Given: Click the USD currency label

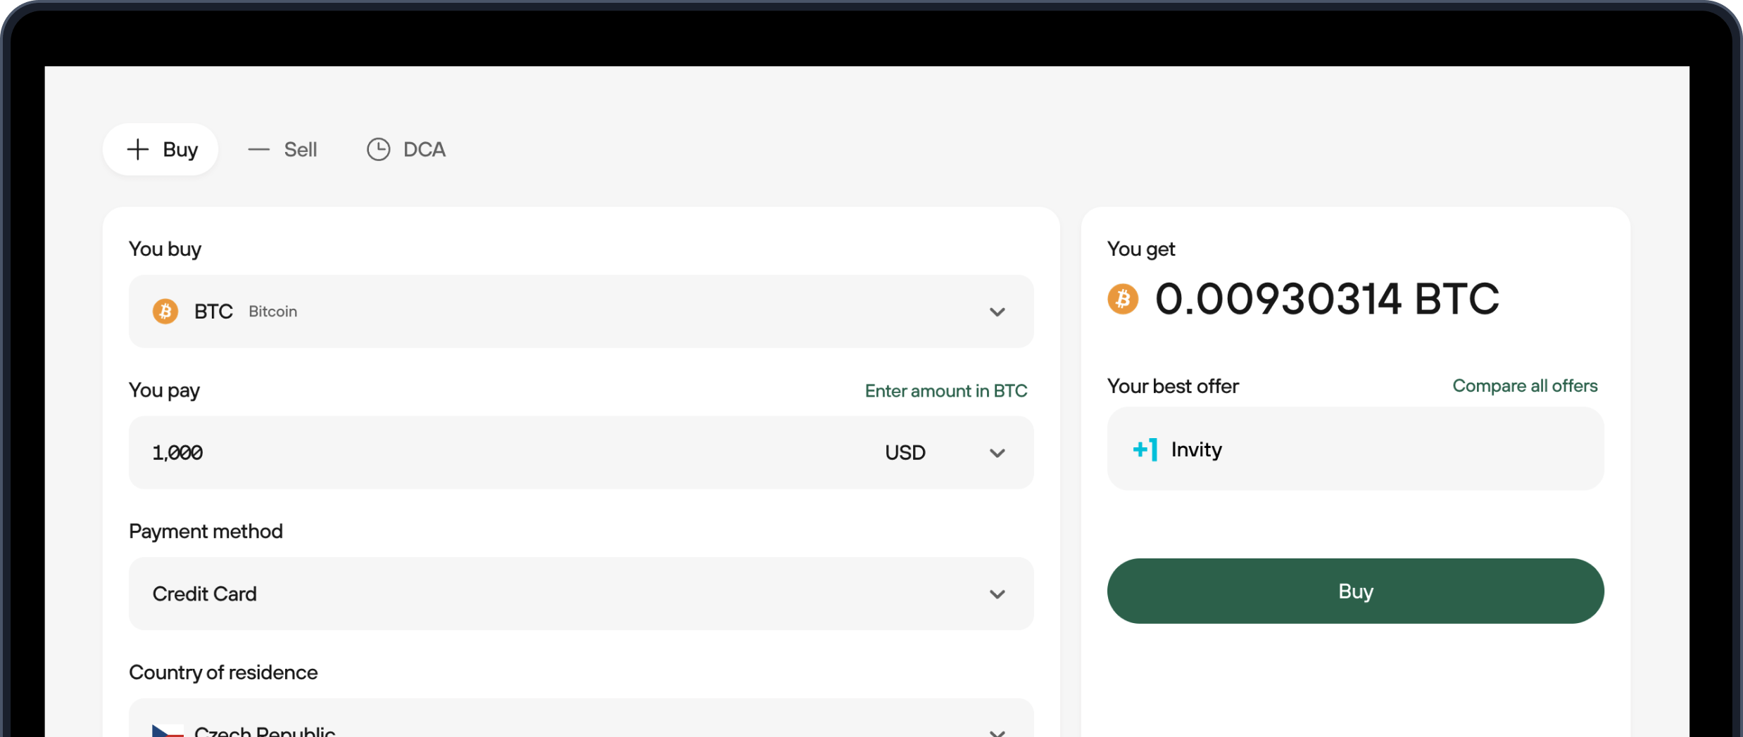Looking at the screenshot, I should [905, 453].
